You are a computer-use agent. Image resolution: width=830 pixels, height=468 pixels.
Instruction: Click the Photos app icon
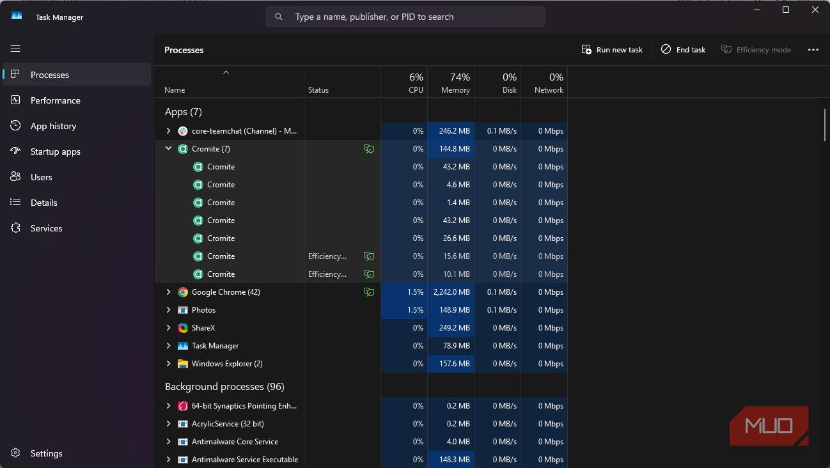(183, 310)
